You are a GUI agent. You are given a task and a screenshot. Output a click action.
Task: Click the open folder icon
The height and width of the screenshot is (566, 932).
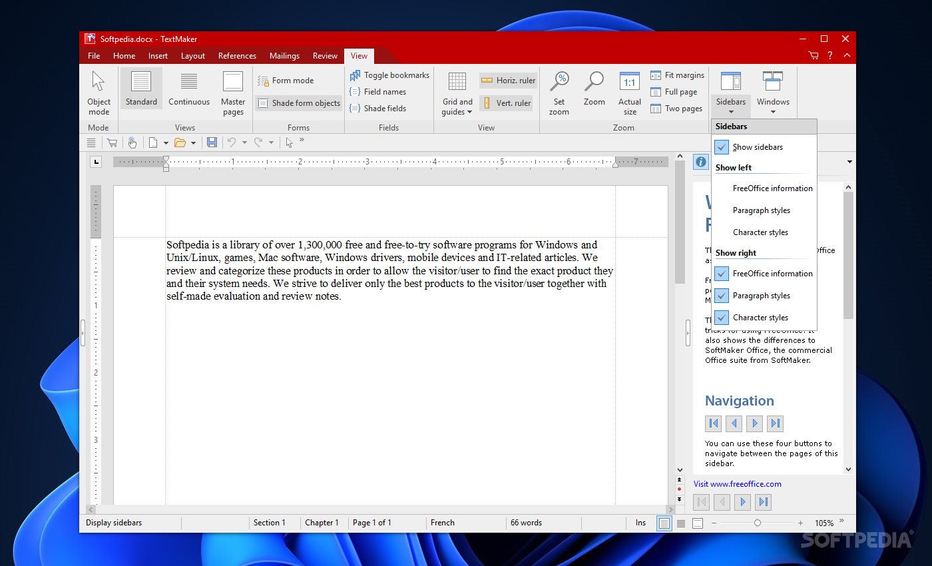tap(180, 142)
